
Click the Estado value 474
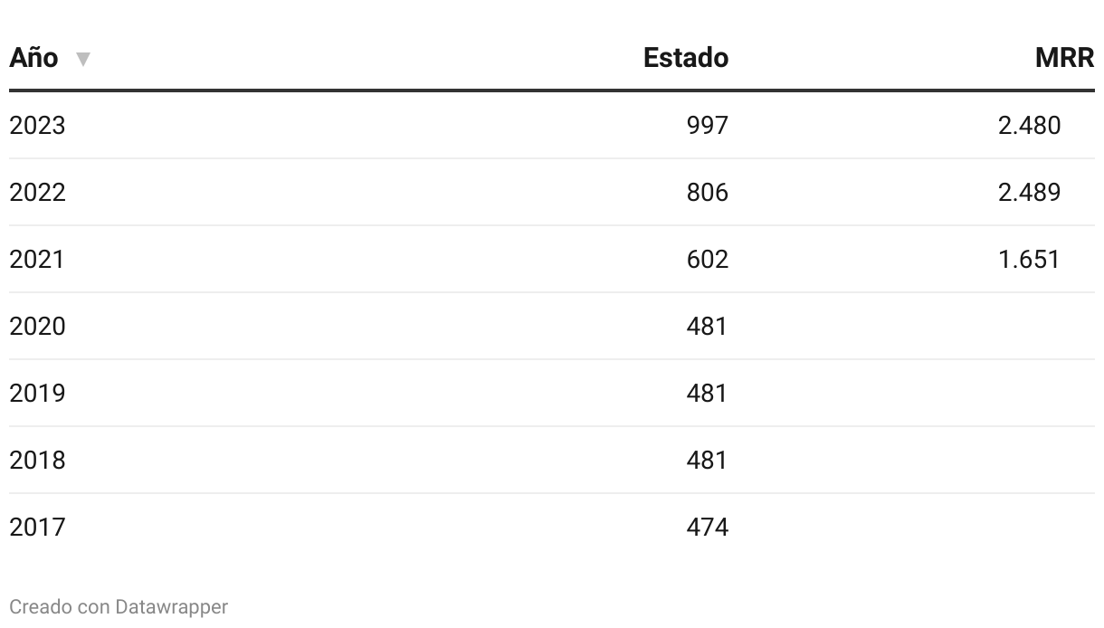(x=707, y=527)
